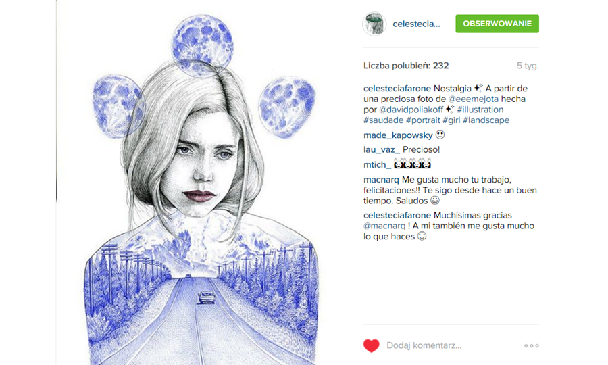The height and width of the screenshot is (365, 608).
Task: Open the #landscape hashtag
Action: [x=486, y=120]
